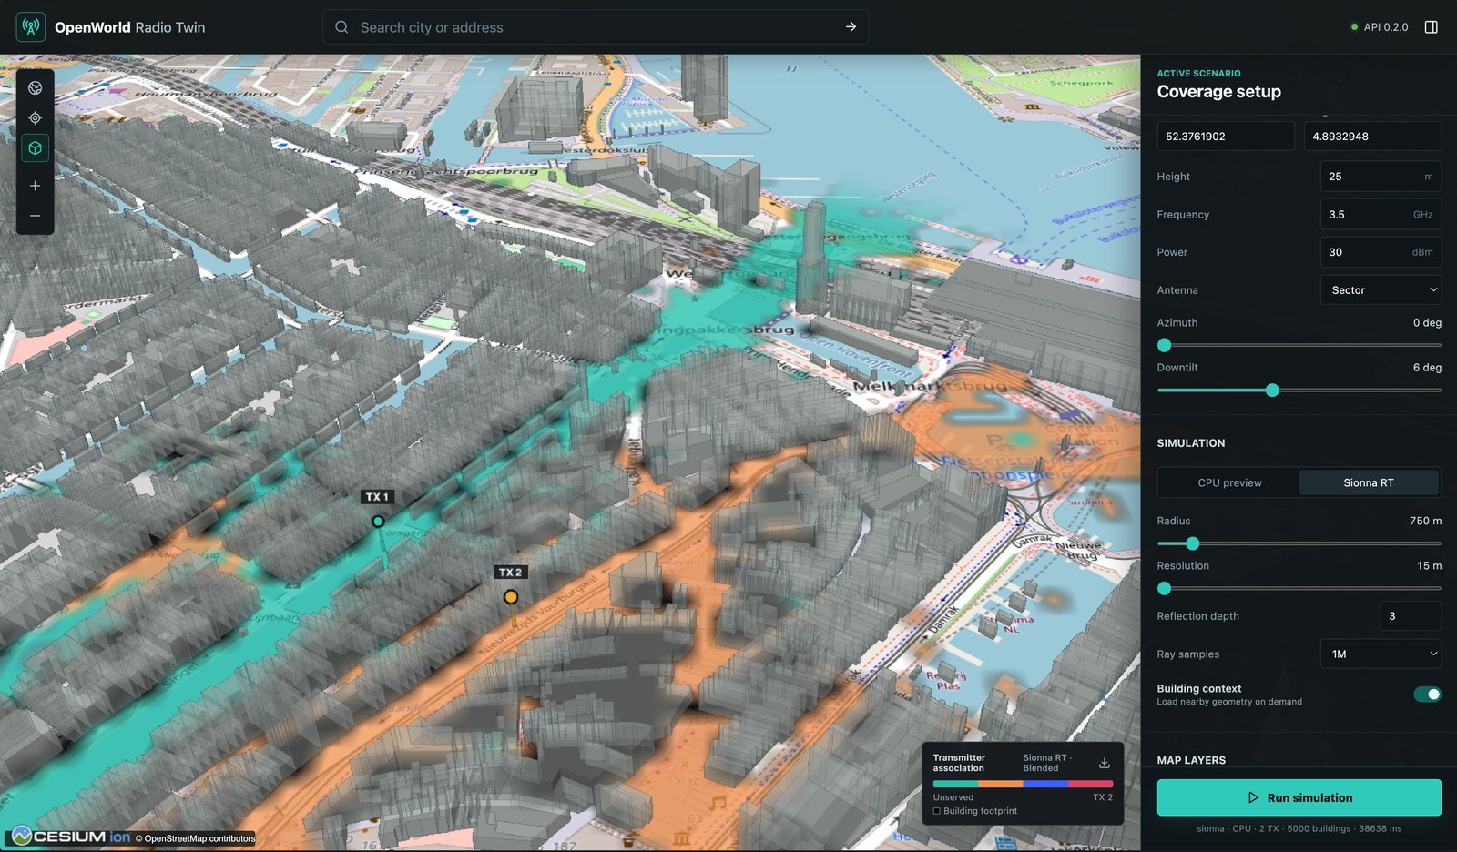Image resolution: width=1457 pixels, height=852 pixels.
Task: Click the Azimuth value 0 deg
Action: (1427, 322)
